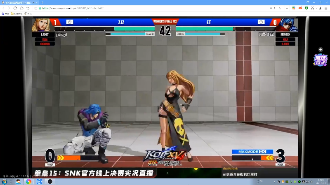Image resolution: width=330 pixels, height=185 pixels.
Task: Click the lightning speed-mode icon in address bar
Action: point(274,8)
